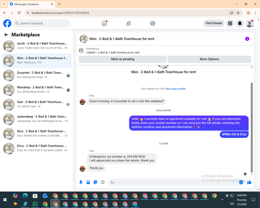Click the attach photo icon
Image resolution: width=260 pixels, height=208 pixels.
(88, 182)
